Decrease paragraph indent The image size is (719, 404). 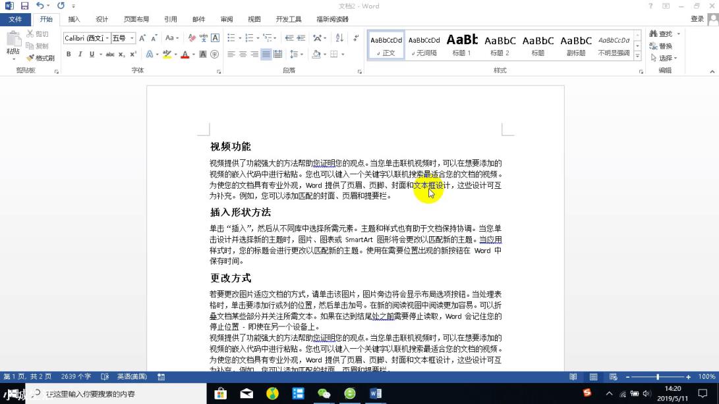pos(289,38)
